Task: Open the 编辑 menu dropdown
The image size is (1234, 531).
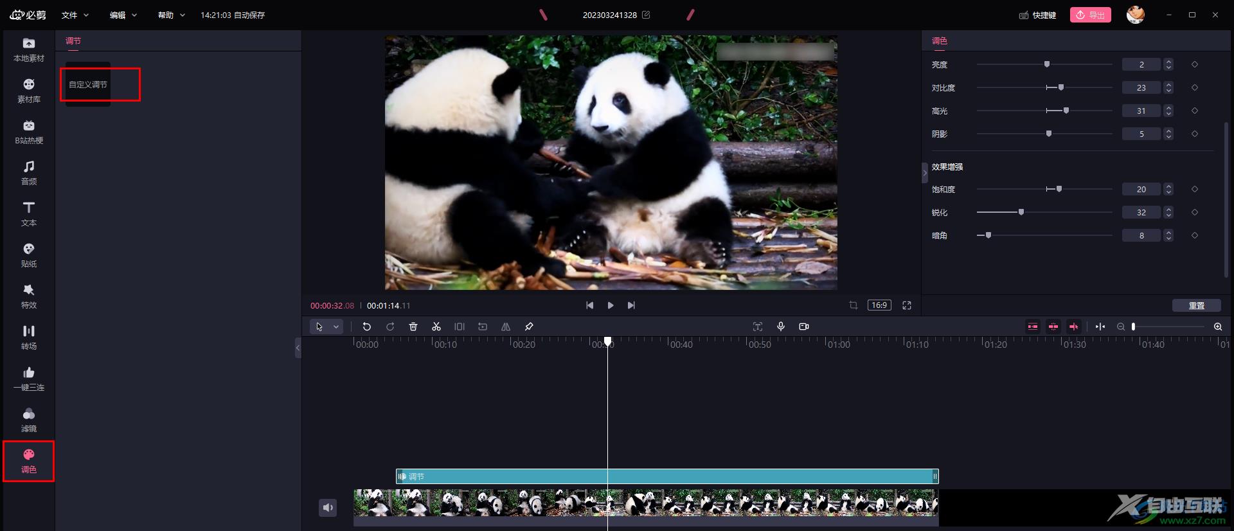Action: [x=123, y=15]
